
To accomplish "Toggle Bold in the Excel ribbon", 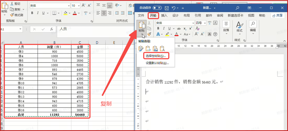I will click(x=32, y=13).
